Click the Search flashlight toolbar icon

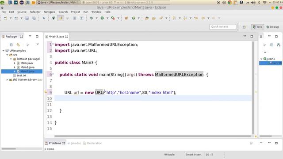[x=161, y=18]
